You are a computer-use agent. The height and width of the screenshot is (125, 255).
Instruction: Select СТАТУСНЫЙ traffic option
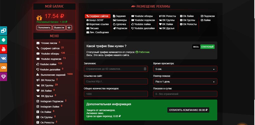(x=207, y=47)
